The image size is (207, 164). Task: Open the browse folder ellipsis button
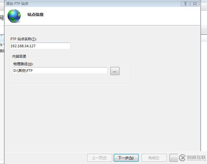[x=115, y=71]
